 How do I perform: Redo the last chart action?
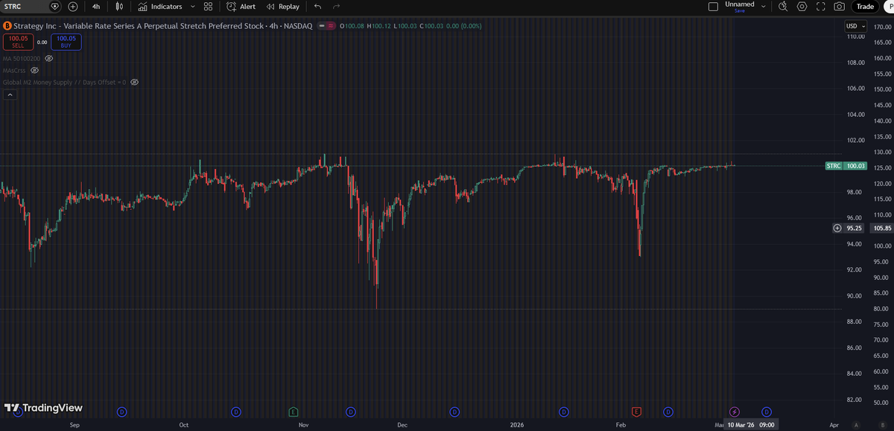337,7
